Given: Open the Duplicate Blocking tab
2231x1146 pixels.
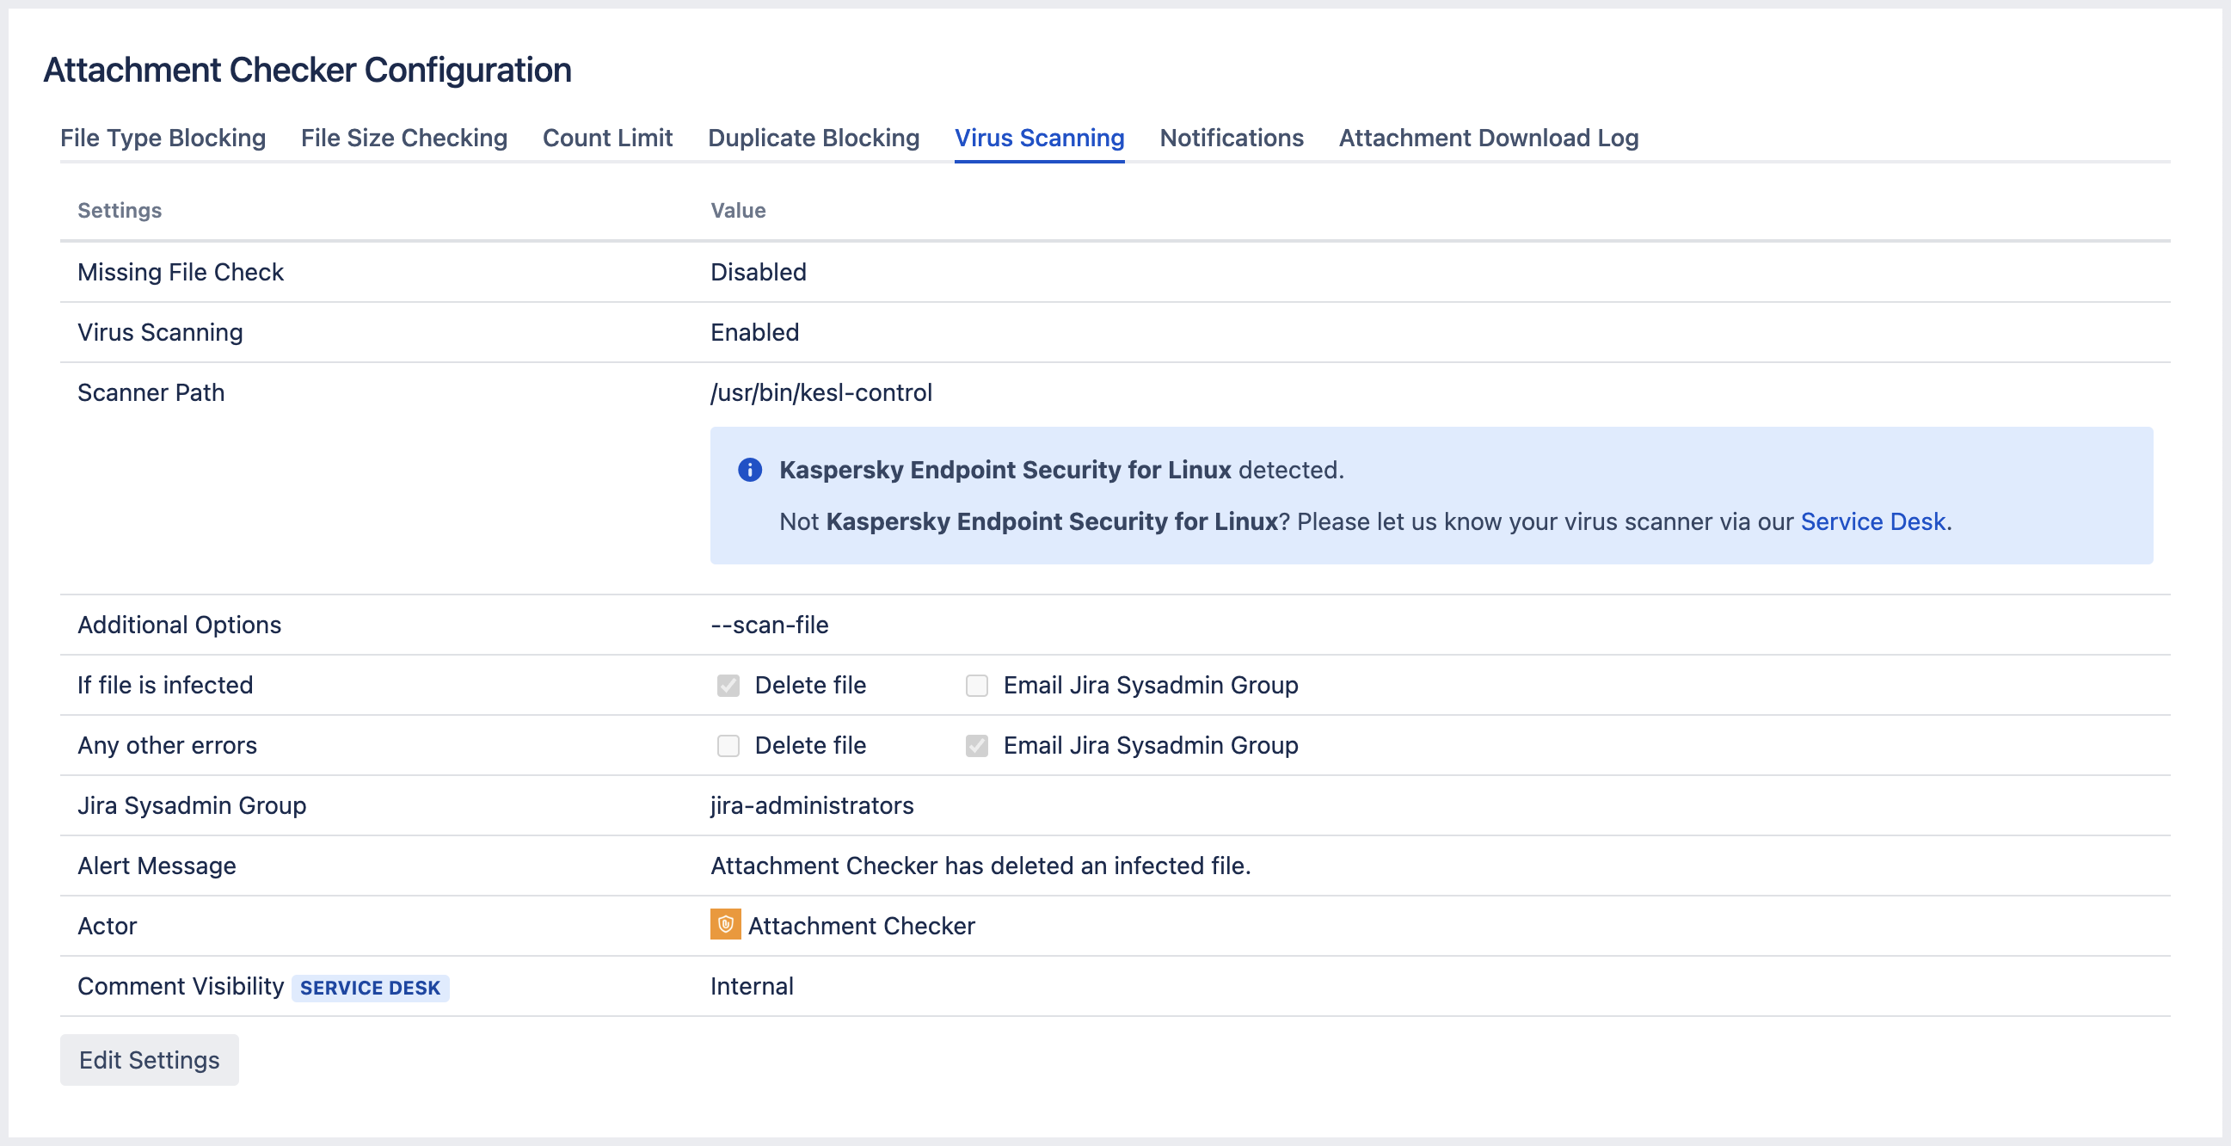Looking at the screenshot, I should click(x=814, y=138).
